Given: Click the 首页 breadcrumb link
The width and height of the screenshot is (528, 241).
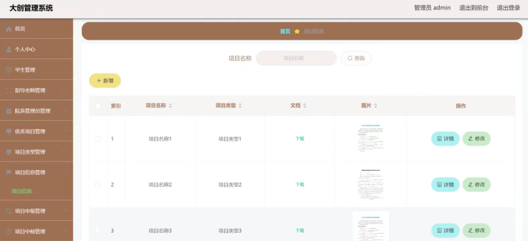Looking at the screenshot, I should (285, 31).
